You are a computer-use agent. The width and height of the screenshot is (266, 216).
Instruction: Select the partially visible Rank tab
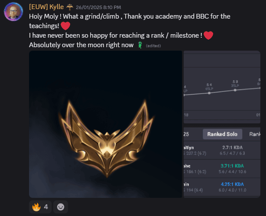255,134
